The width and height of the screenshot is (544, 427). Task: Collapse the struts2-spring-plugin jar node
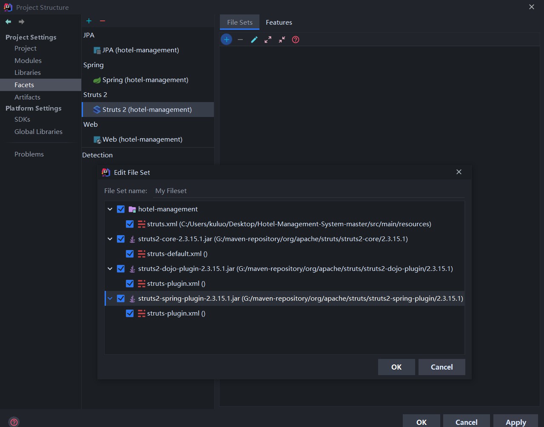[x=110, y=299]
